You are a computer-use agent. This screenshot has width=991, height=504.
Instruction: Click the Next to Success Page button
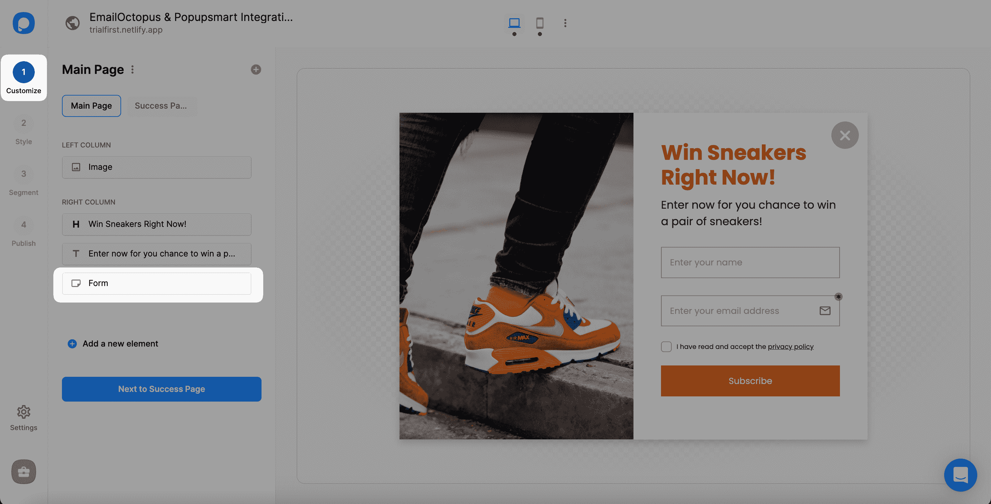tap(161, 389)
